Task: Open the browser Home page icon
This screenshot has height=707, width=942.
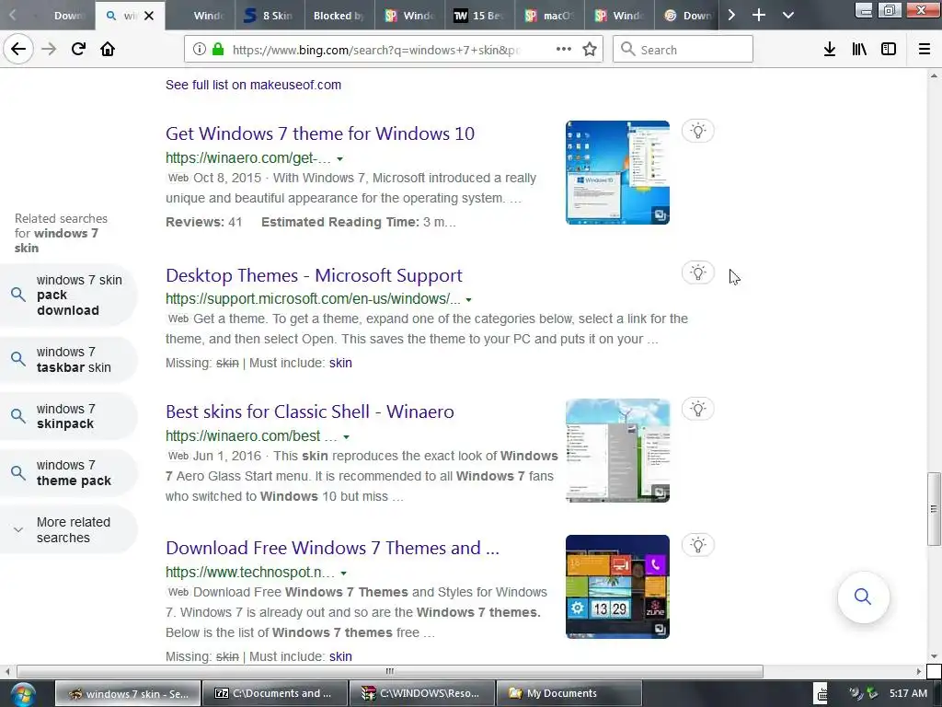Action: point(108,50)
